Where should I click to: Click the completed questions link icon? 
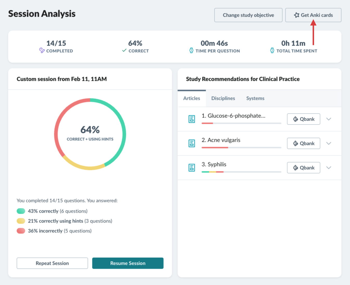pyautogui.click(x=42, y=50)
